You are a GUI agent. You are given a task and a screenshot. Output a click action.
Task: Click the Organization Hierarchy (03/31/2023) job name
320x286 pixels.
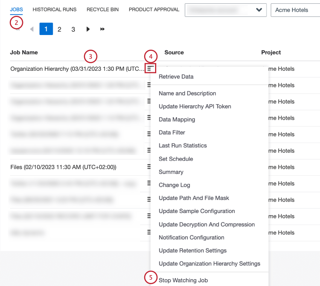[77, 69]
